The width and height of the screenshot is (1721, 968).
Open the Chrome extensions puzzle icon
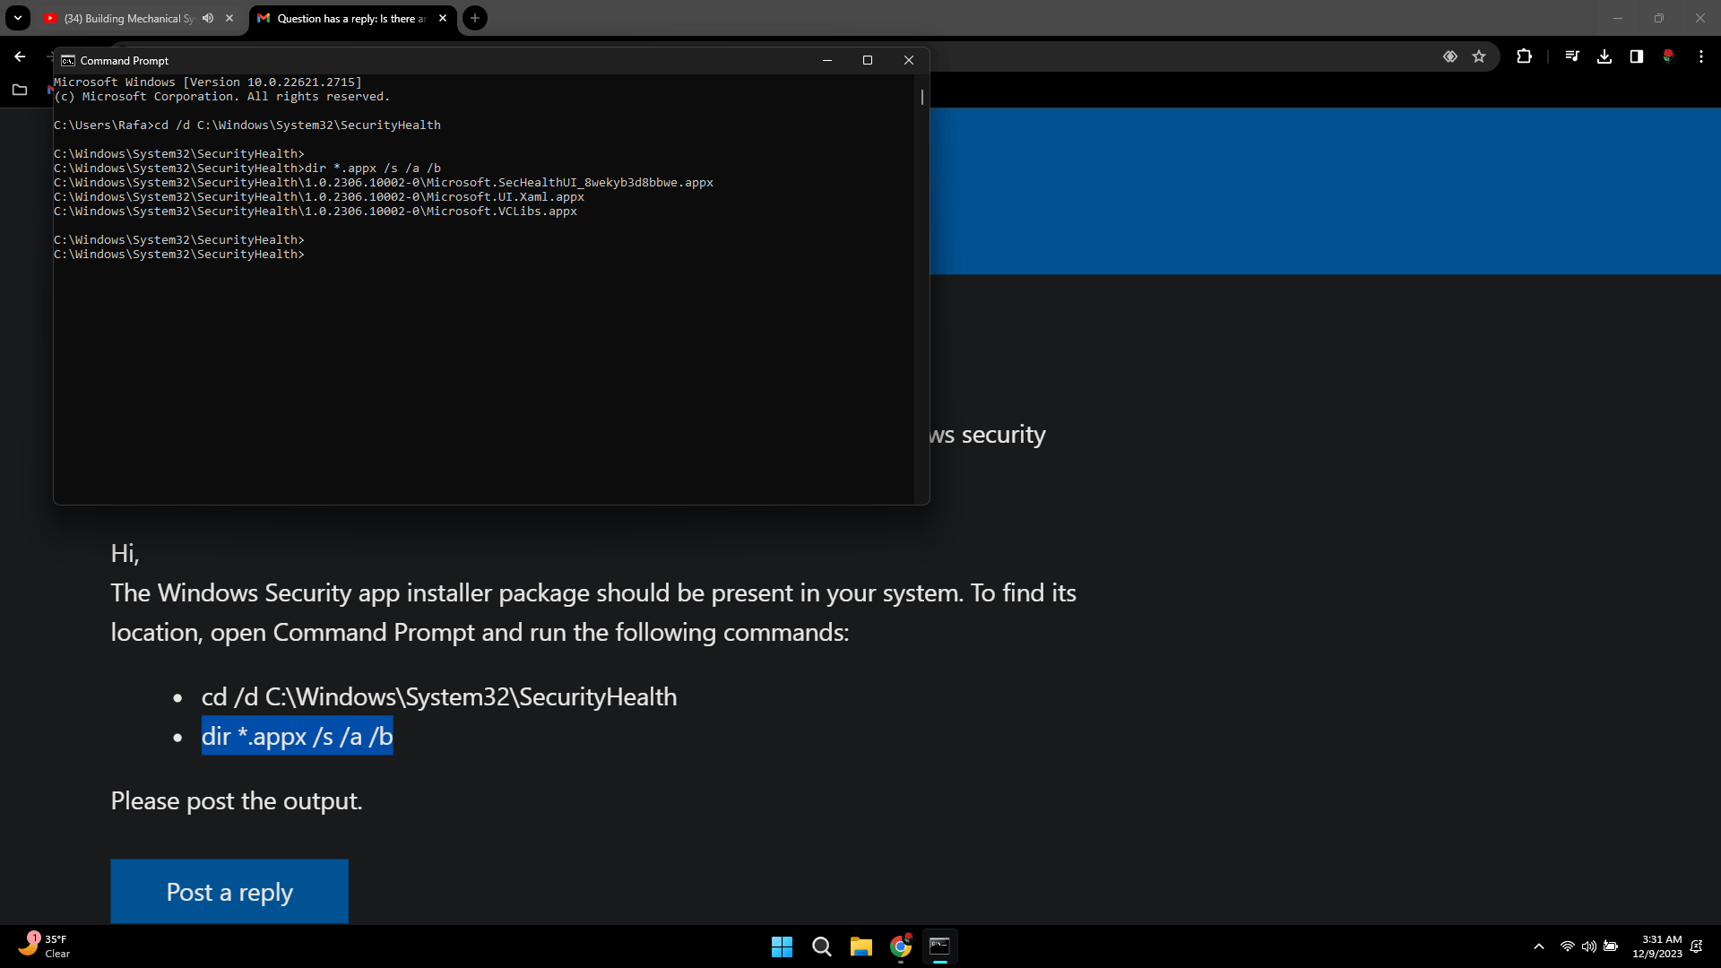click(x=1524, y=56)
